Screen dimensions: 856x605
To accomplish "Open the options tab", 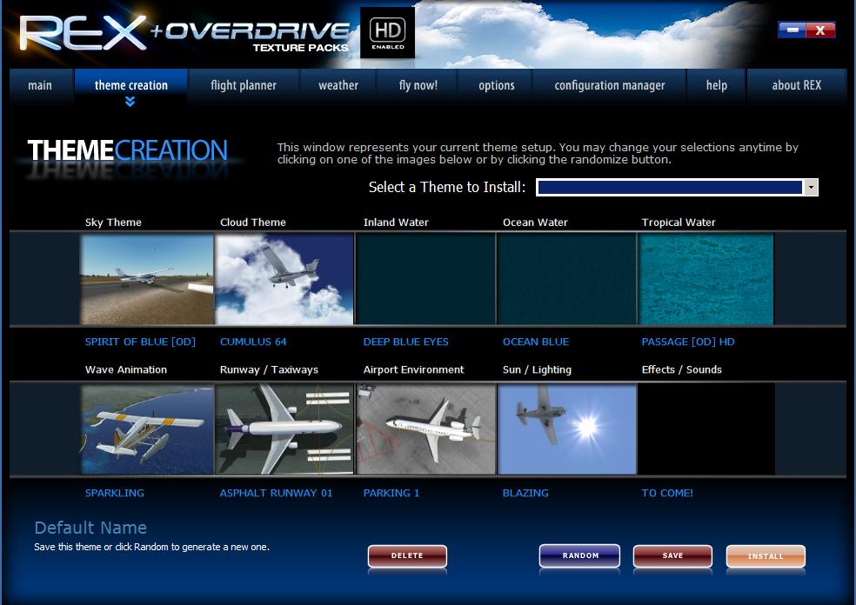I will coord(496,86).
